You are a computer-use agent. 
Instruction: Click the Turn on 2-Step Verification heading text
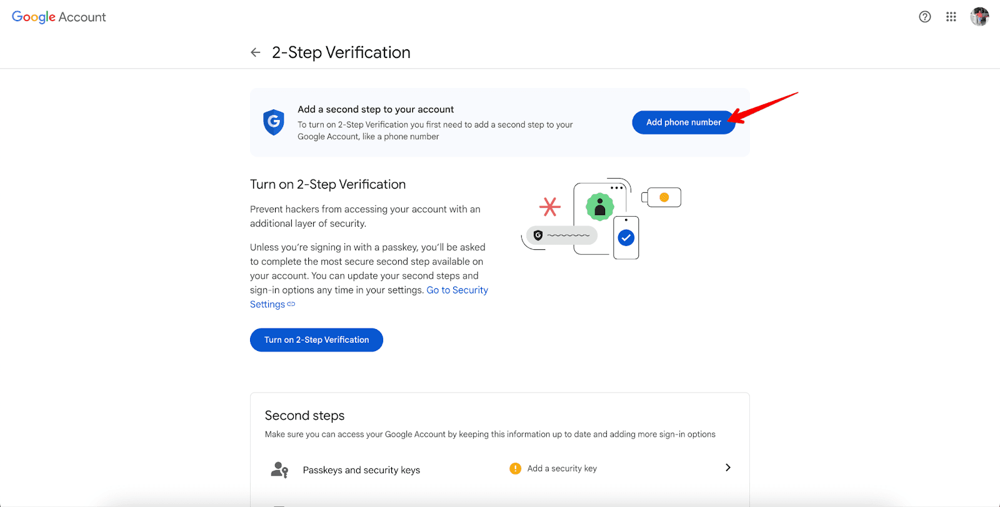coord(327,184)
